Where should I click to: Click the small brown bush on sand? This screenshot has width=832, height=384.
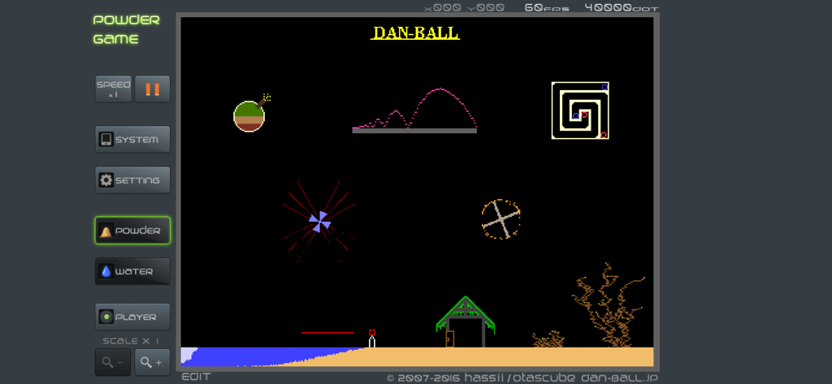tap(548, 339)
